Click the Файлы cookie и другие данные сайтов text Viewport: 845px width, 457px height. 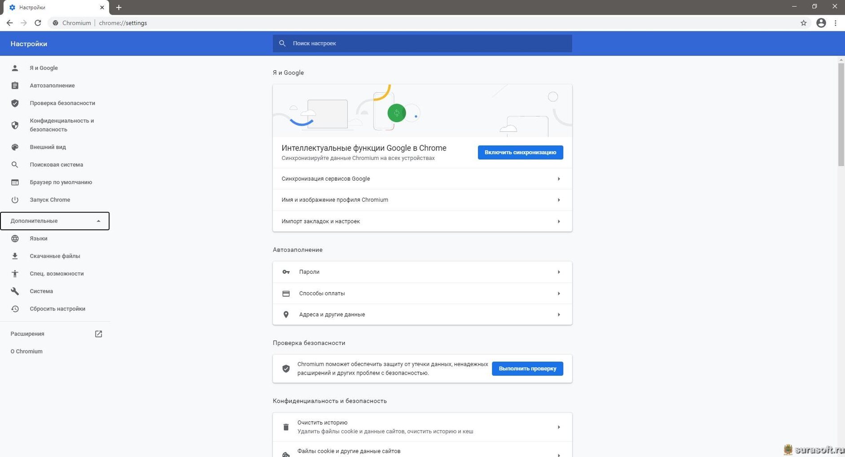tap(349, 451)
